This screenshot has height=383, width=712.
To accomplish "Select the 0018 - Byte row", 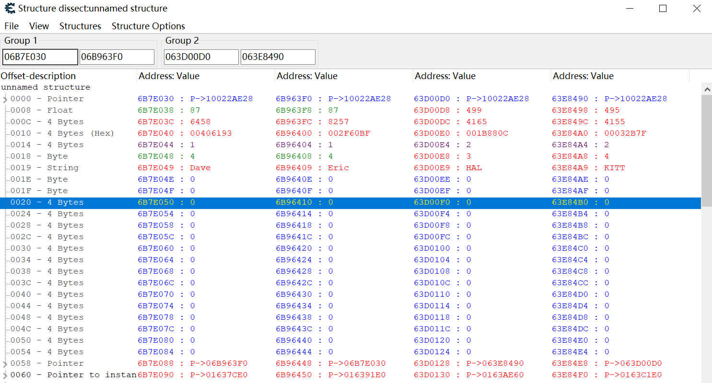I will tap(350, 156).
